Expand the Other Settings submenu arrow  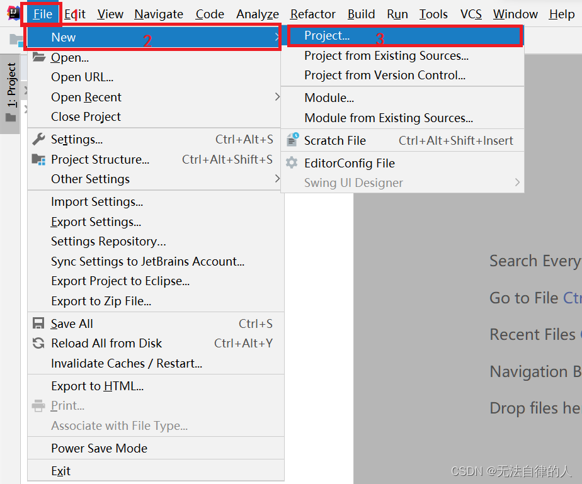click(277, 179)
